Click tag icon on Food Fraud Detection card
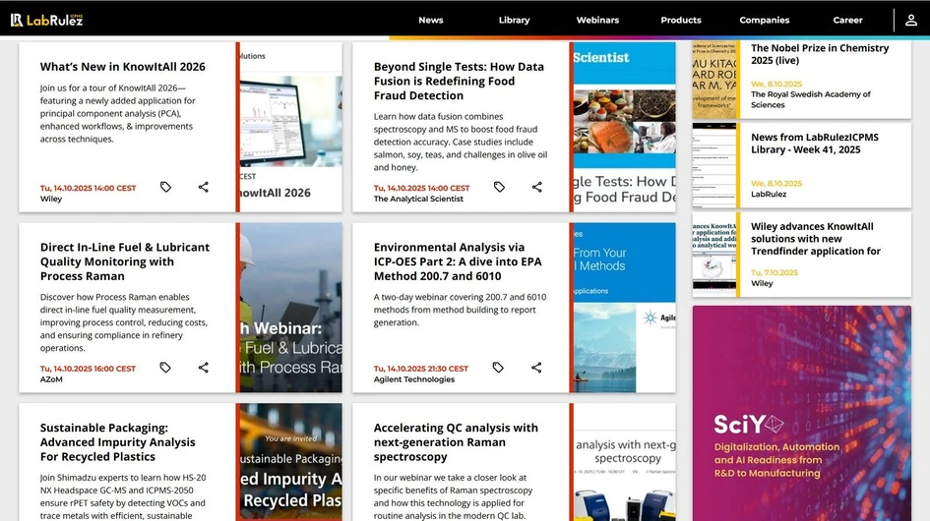930x521 pixels. [499, 188]
